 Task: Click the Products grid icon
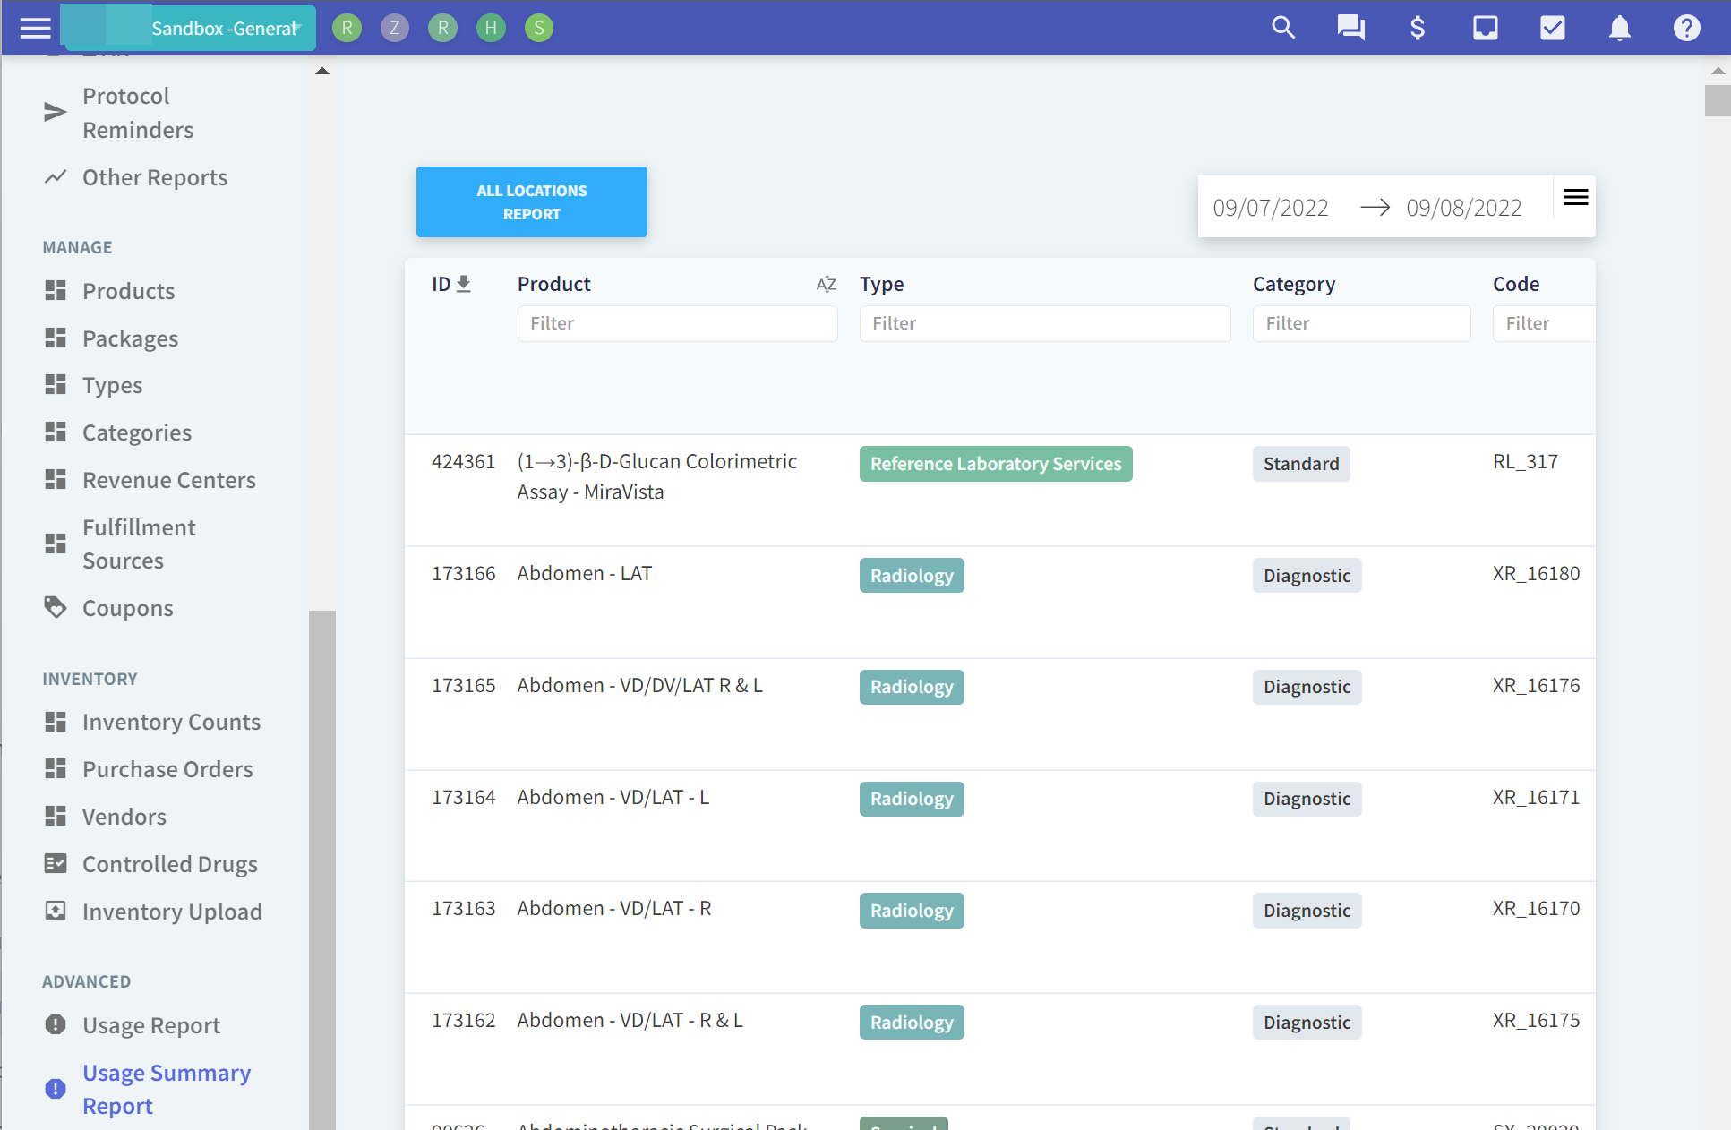pyautogui.click(x=56, y=290)
